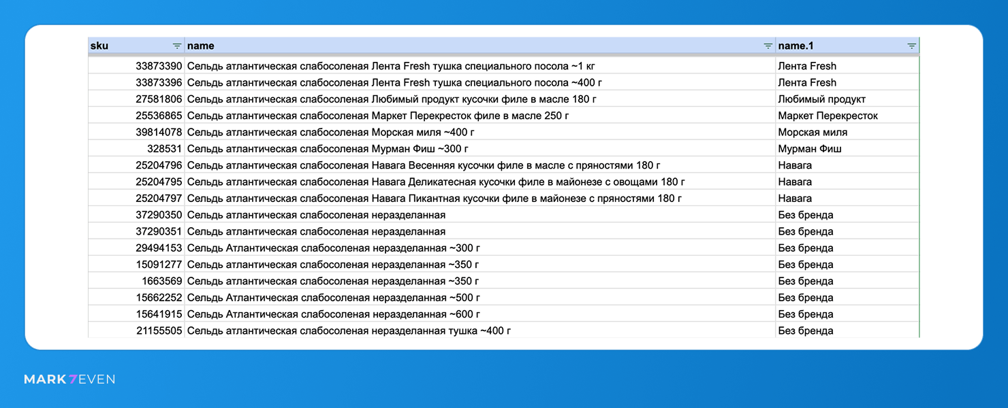Select the name.1 column header
Viewport: 1008px width, 408px height.
coord(848,46)
